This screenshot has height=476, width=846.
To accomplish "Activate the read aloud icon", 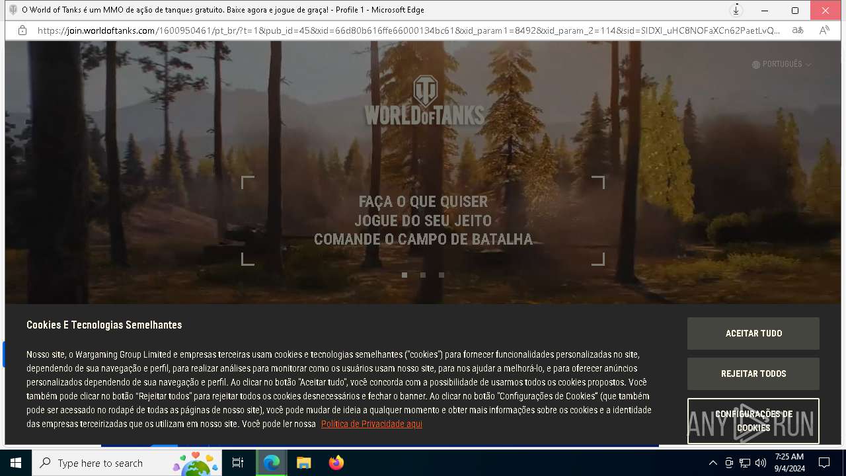I will (x=824, y=30).
